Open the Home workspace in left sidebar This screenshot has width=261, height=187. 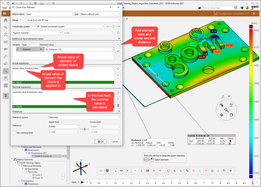pos(5,20)
